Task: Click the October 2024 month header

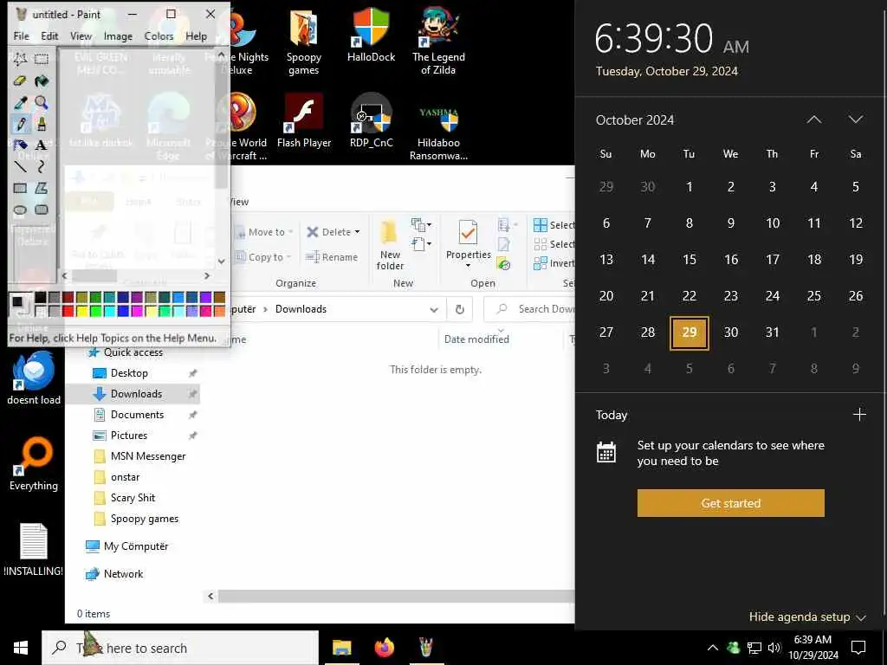Action: point(635,119)
